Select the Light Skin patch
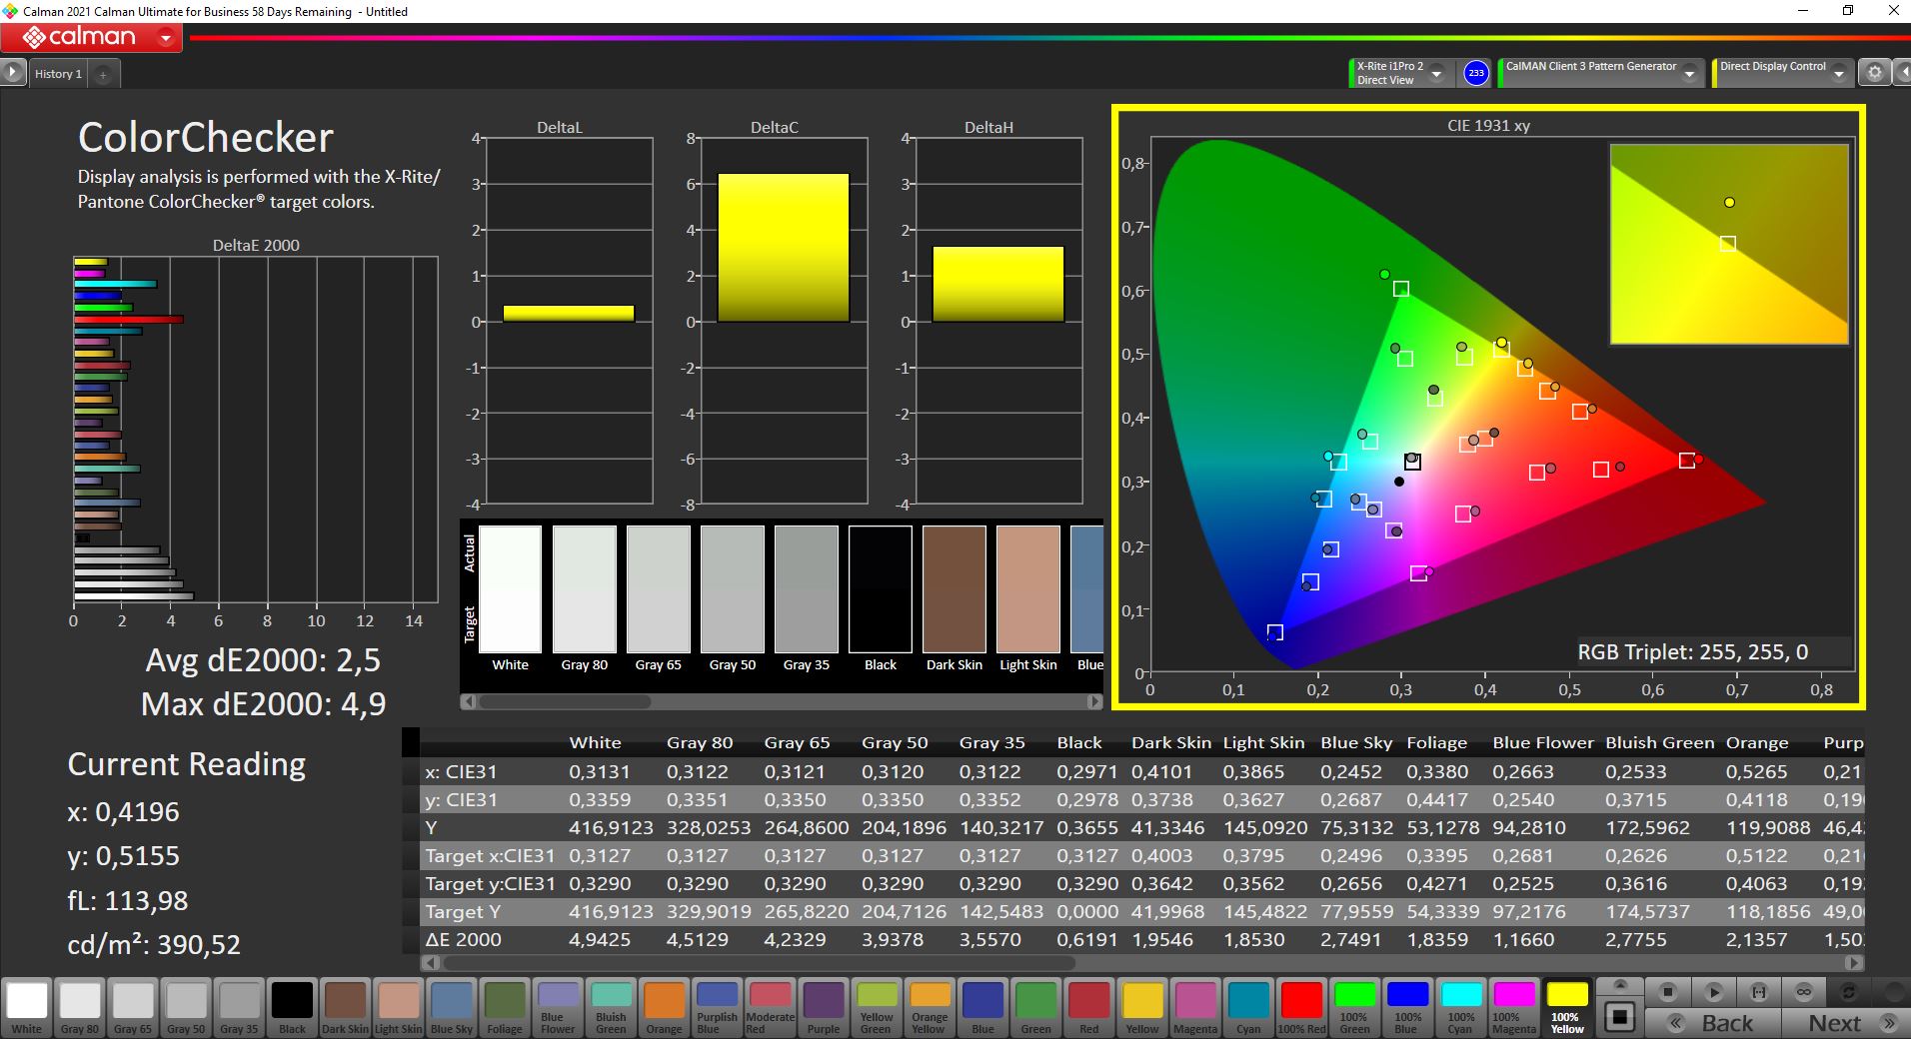 coord(398,1007)
